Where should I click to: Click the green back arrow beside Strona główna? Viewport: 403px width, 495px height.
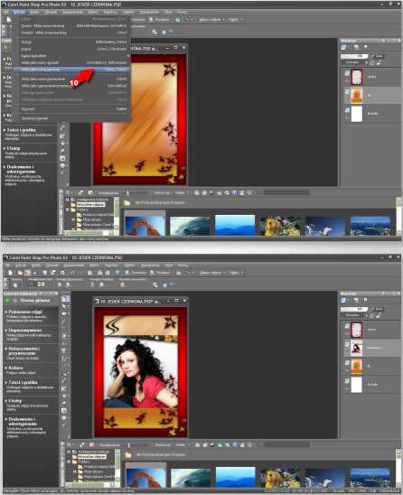click(7, 301)
